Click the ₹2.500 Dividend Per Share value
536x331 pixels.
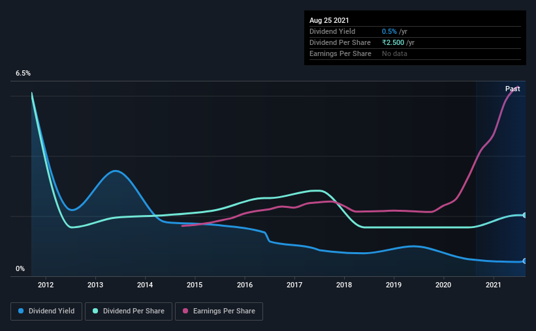(x=393, y=42)
